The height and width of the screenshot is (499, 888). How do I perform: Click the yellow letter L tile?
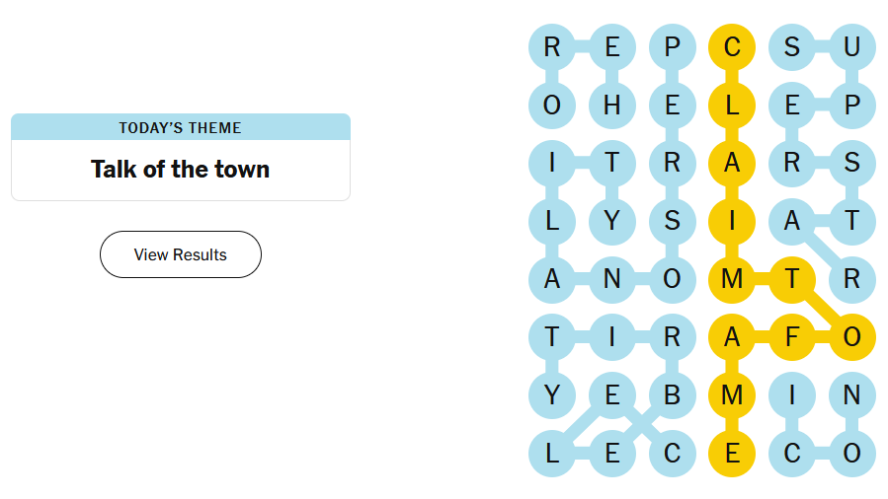tap(732, 106)
